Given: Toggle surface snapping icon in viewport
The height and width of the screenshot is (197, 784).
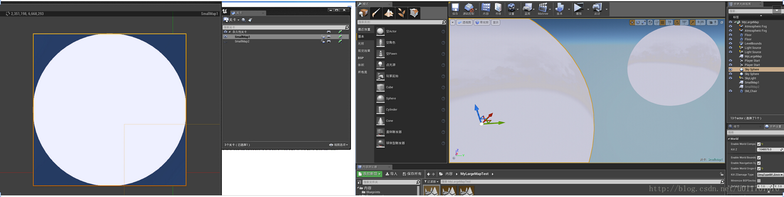Looking at the screenshot, I should tap(657, 22).
